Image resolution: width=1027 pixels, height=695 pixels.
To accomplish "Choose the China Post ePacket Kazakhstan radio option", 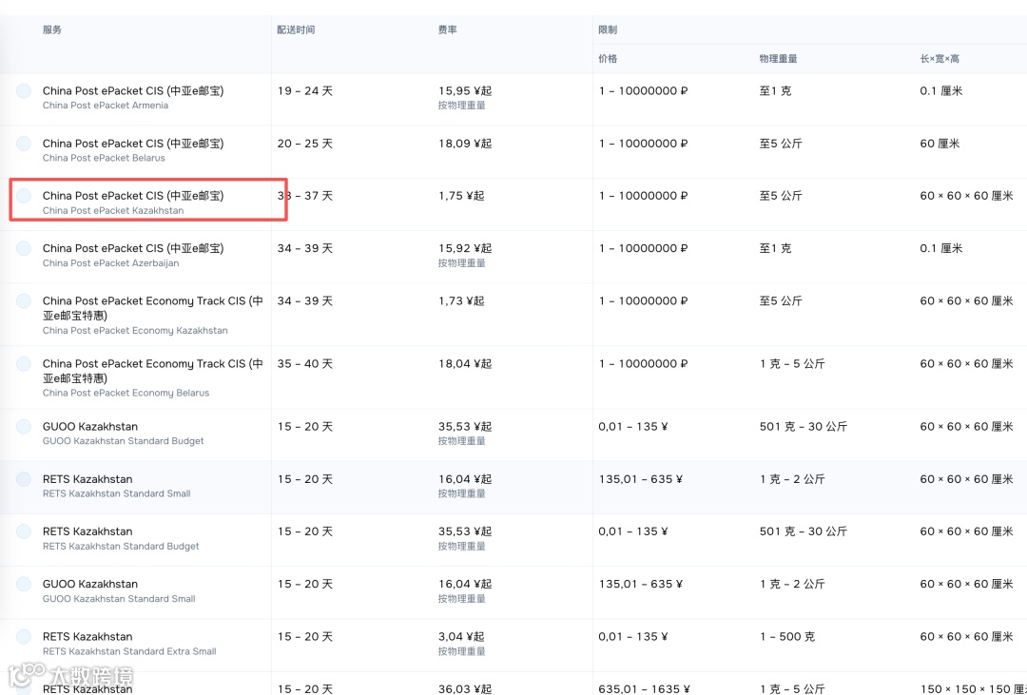I will tap(24, 196).
